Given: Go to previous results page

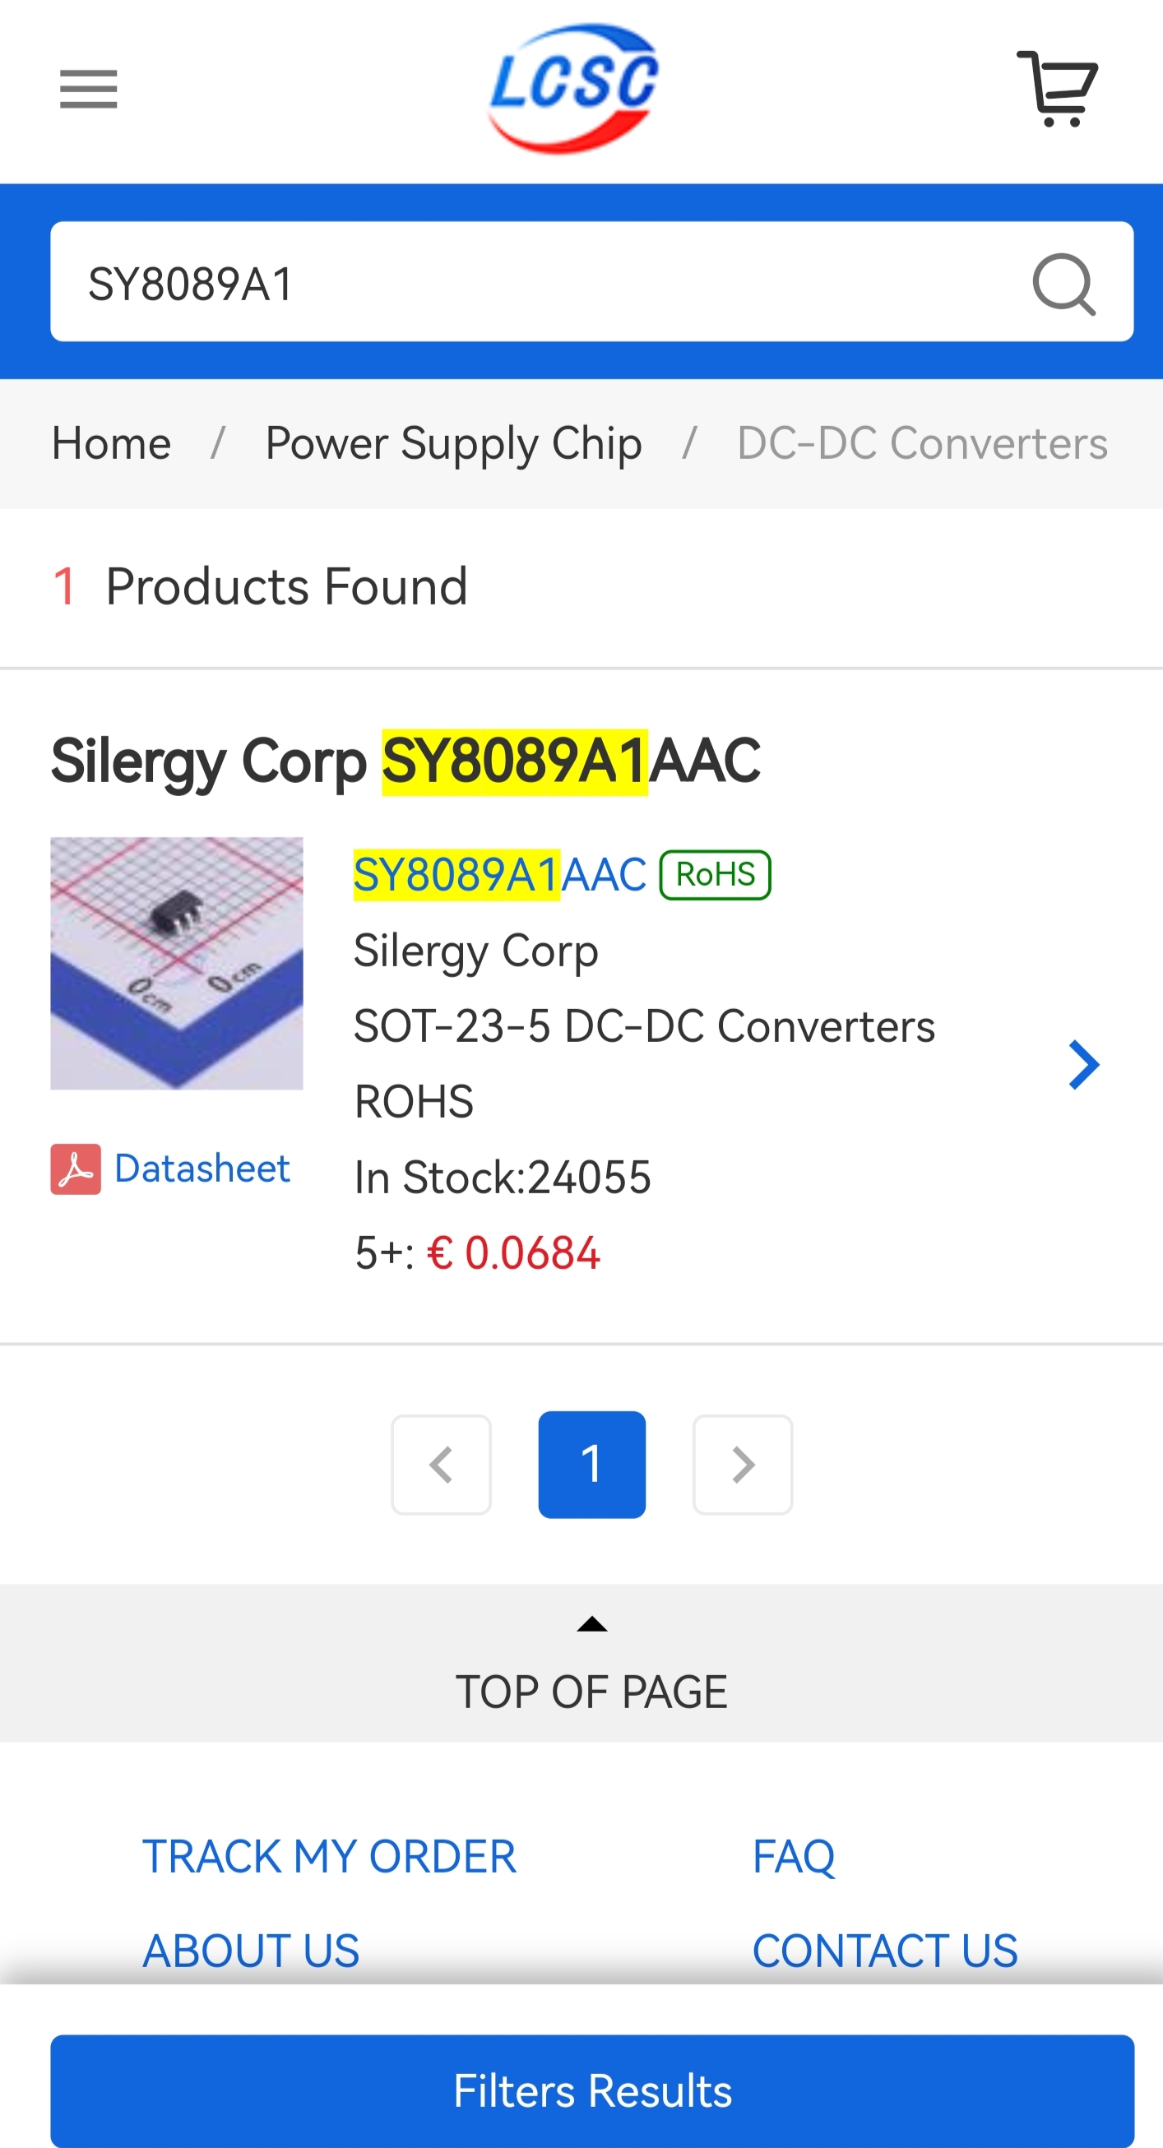Looking at the screenshot, I should point(441,1465).
